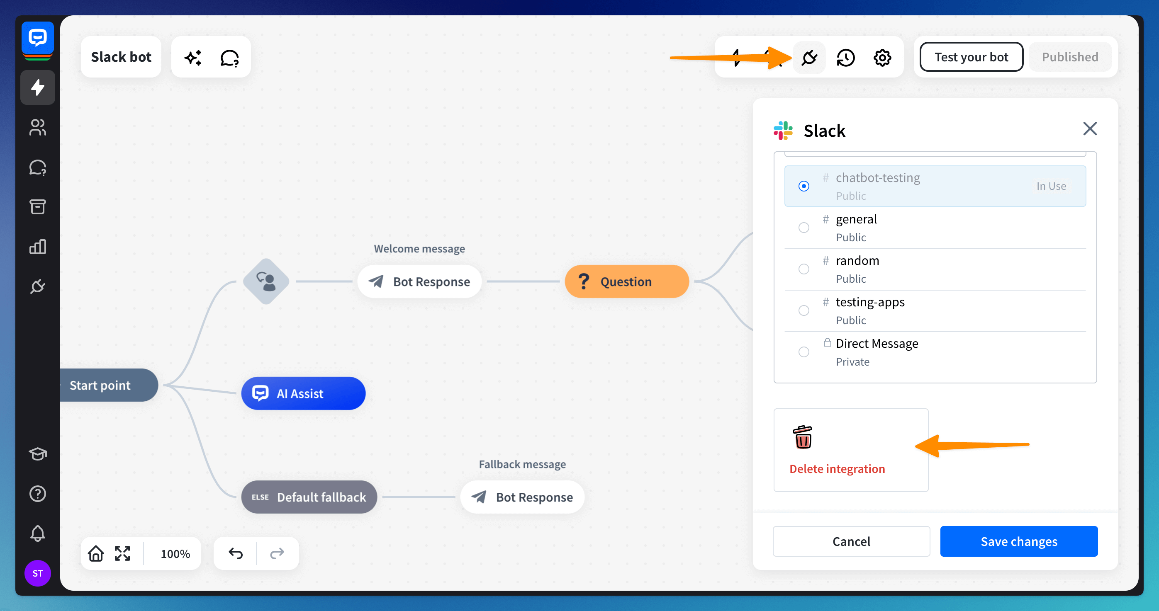Select the general channel radio button
1159x611 pixels.
(804, 228)
